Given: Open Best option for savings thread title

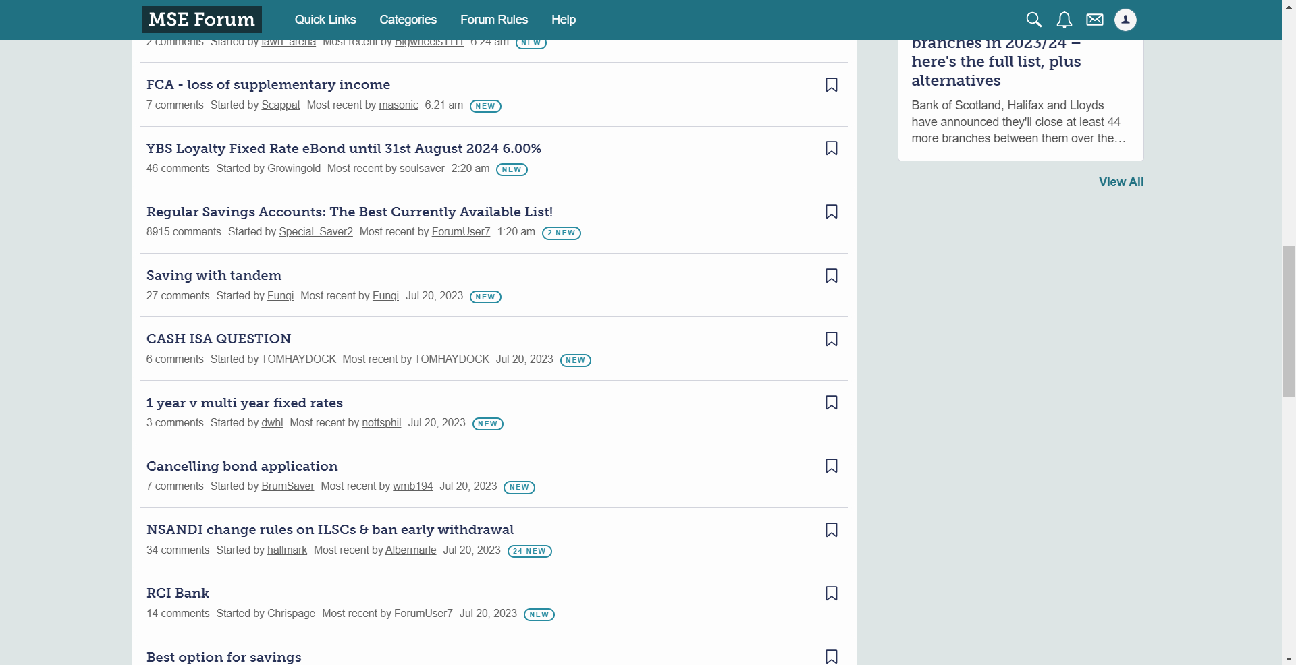Looking at the screenshot, I should (x=224, y=657).
